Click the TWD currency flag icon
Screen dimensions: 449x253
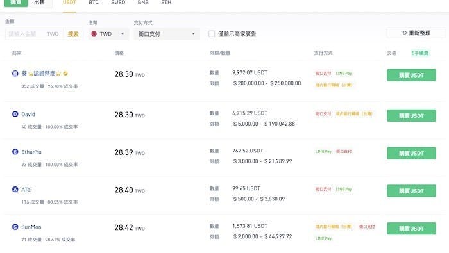94,34
